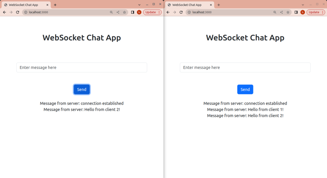Toggle side panel icon in left browser window
This screenshot has width=327, height=178.
click(x=132, y=12)
